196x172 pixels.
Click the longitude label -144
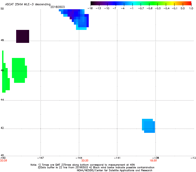(x=79, y=158)
